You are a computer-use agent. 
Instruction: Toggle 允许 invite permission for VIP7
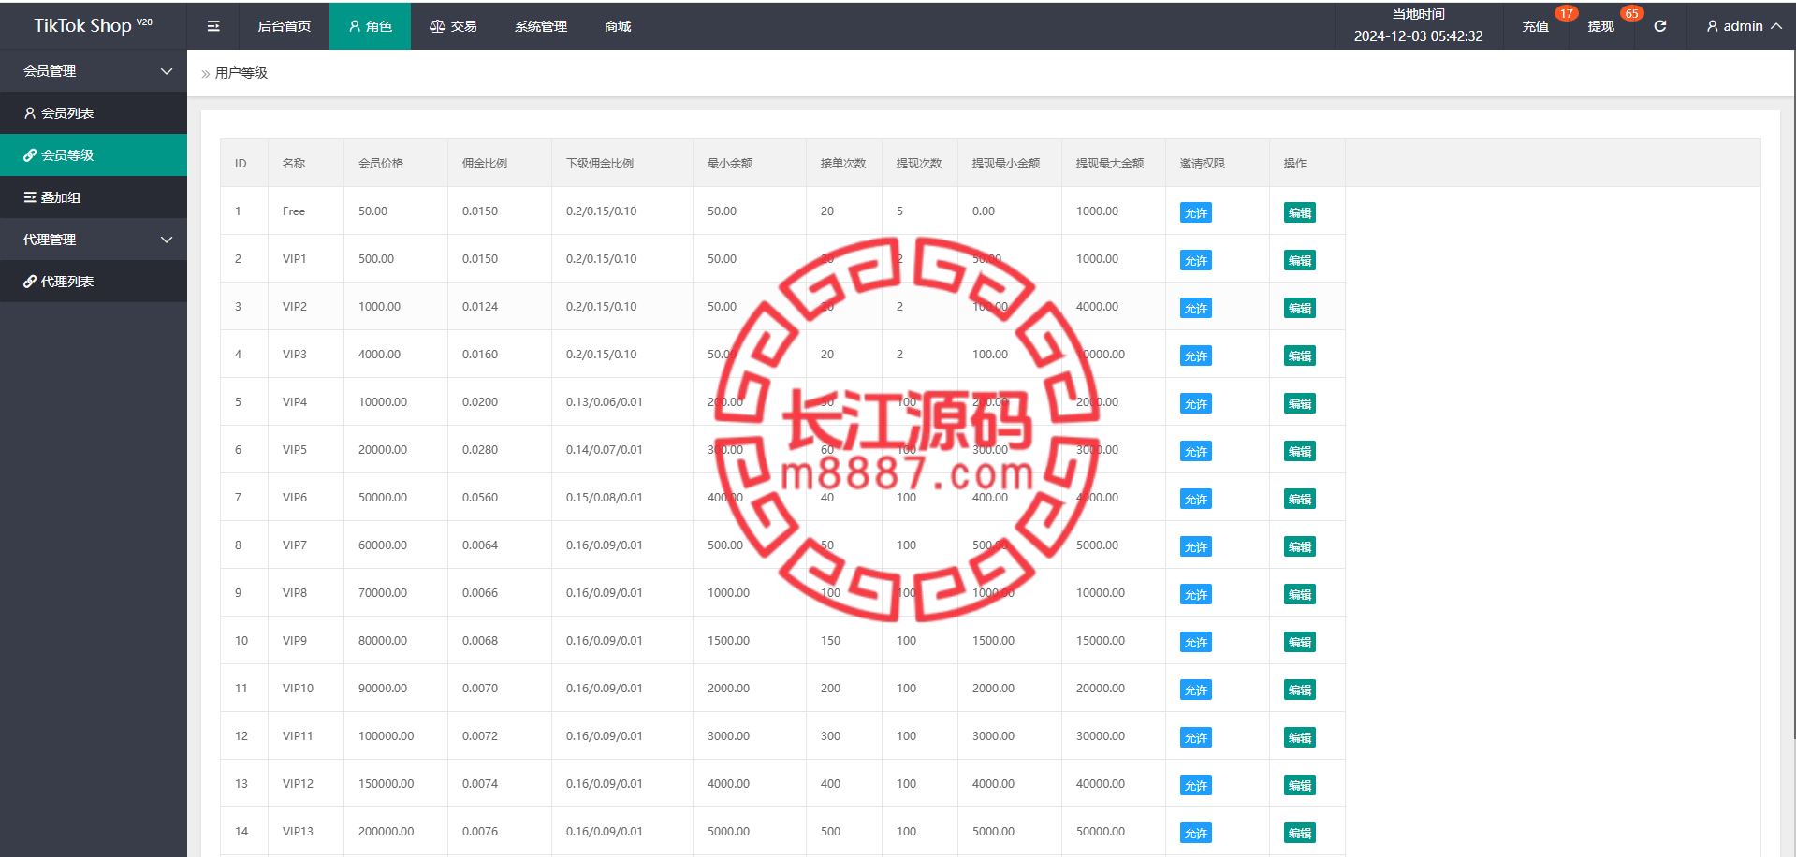click(x=1196, y=546)
